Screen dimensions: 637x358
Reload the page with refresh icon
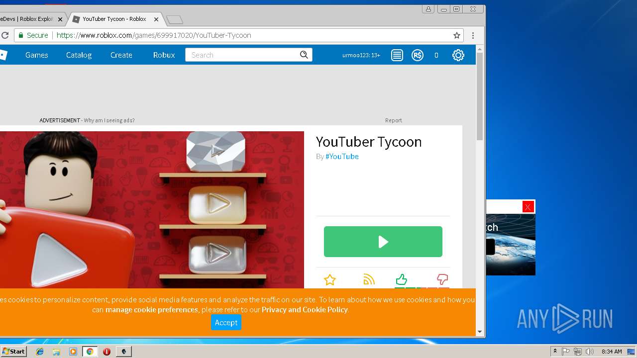click(4, 35)
